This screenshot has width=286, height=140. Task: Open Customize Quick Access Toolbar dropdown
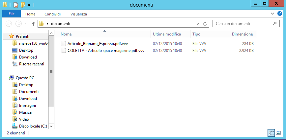click(x=29, y=5)
